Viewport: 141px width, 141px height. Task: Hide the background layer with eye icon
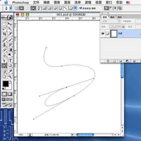coord(103,34)
